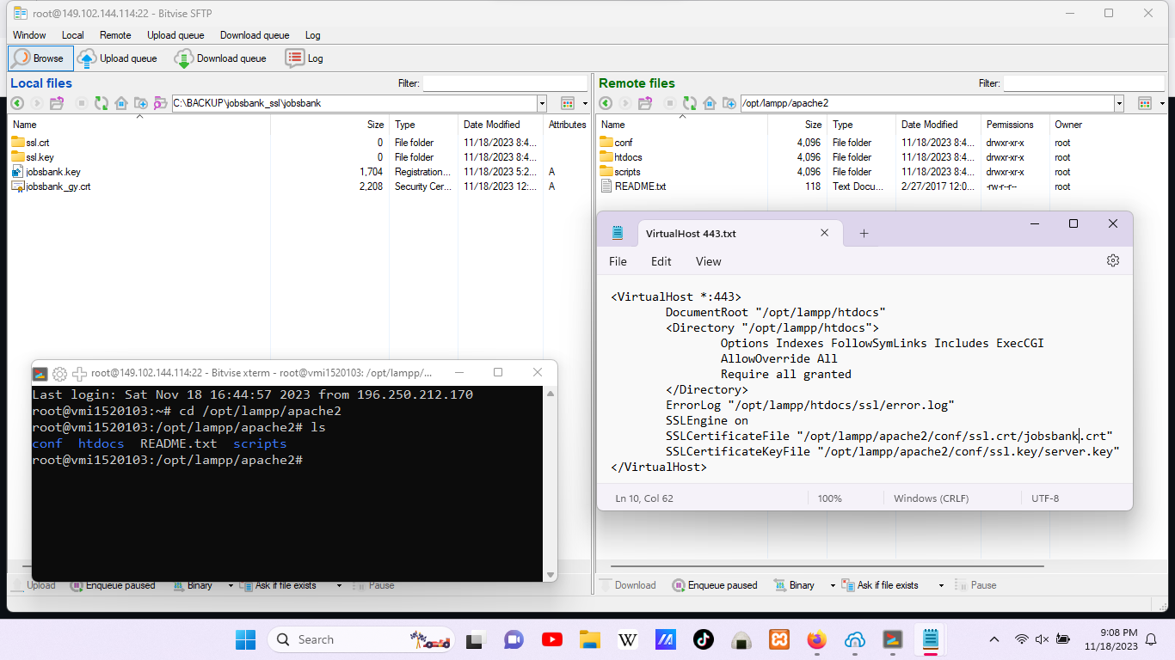This screenshot has width=1175, height=660.
Task: Create new folder in Remote files
Action: coord(729,103)
